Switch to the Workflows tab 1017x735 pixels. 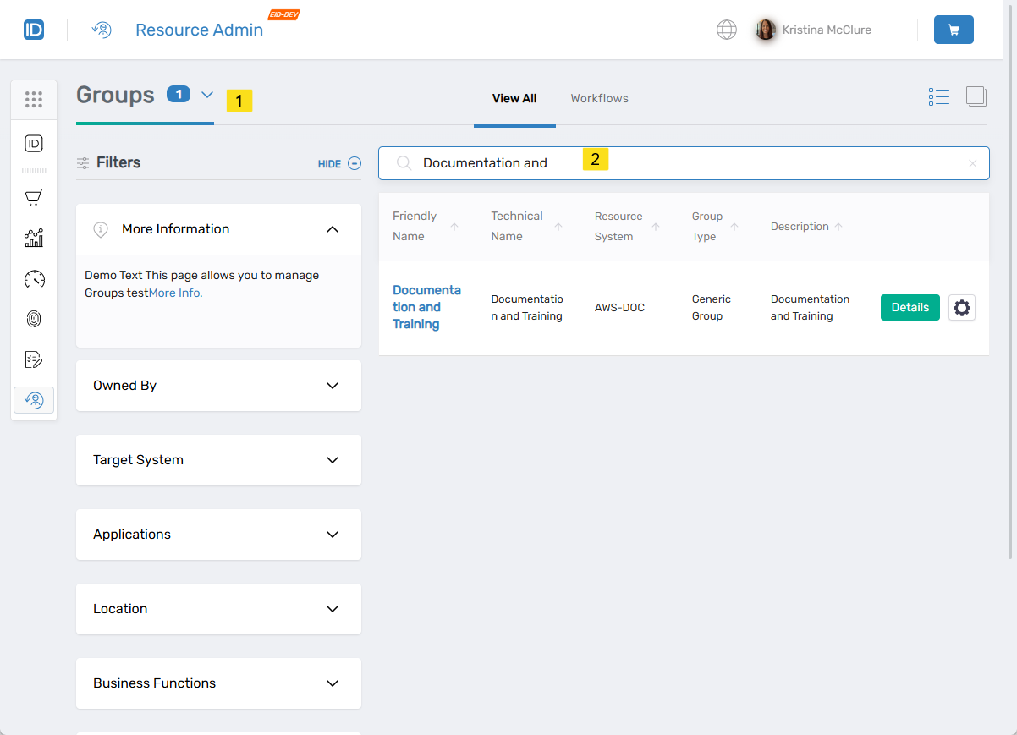599,98
